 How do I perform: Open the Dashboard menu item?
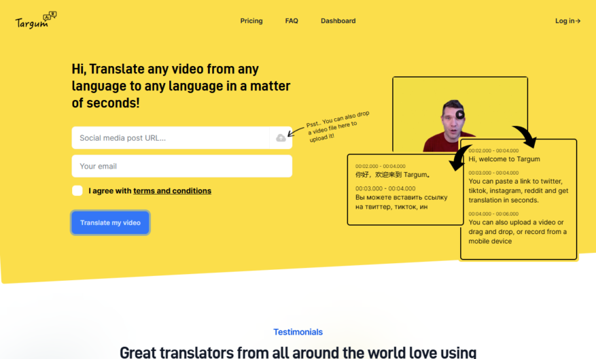click(338, 21)
